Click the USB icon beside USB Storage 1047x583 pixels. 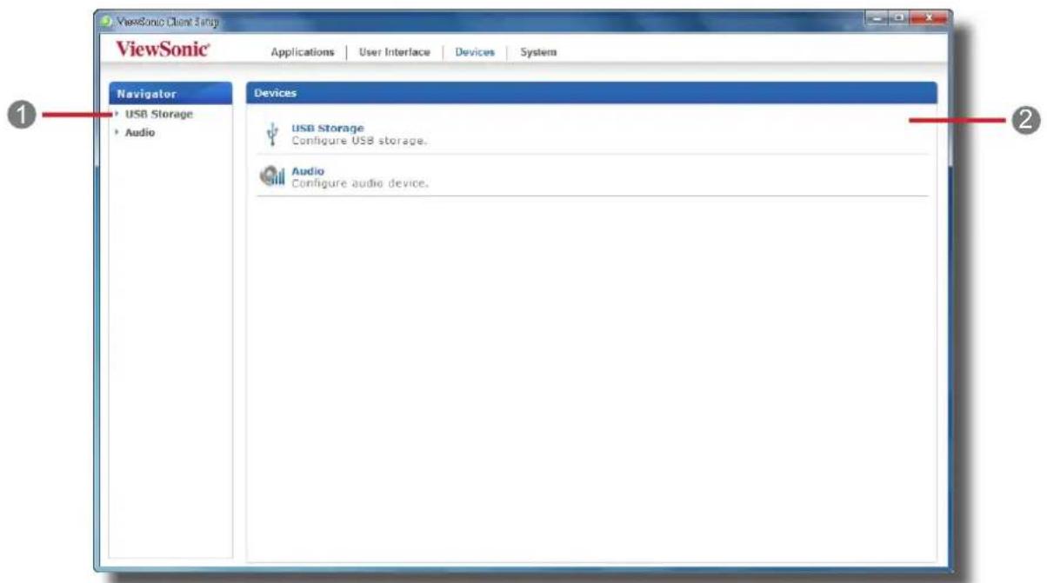(272, 134)
